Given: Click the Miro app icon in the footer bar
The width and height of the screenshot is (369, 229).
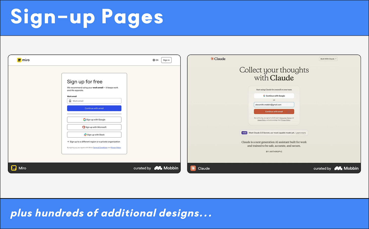Looking at the screenshot, I should click(14, 168).
